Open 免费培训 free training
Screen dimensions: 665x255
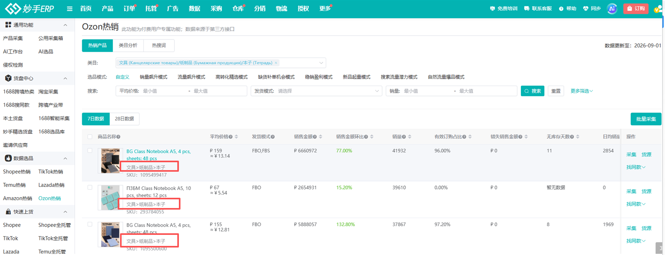point(503,8)
